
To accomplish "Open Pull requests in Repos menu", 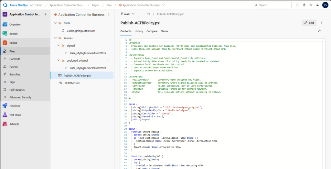I will click(x=17, y=90).
